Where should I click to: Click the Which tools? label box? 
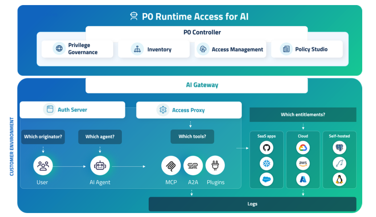click(x=192, y=137)
